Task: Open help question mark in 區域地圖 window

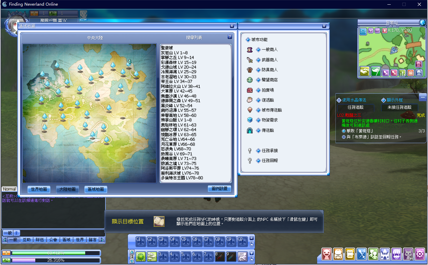Action: [x=230, y=37]
